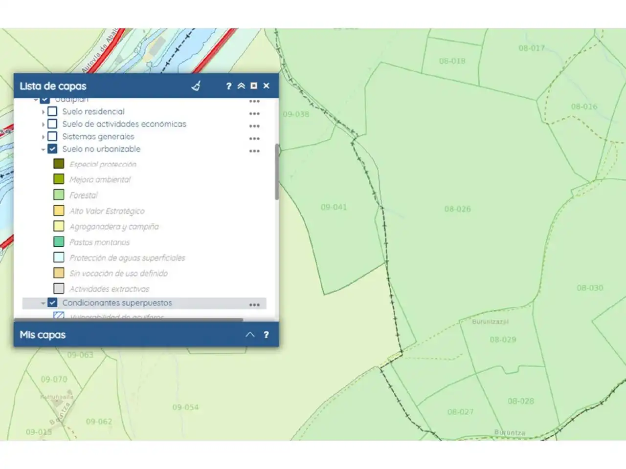Click the square maximize-panel icon
626x469 pixels.
(x=254, y=86)
